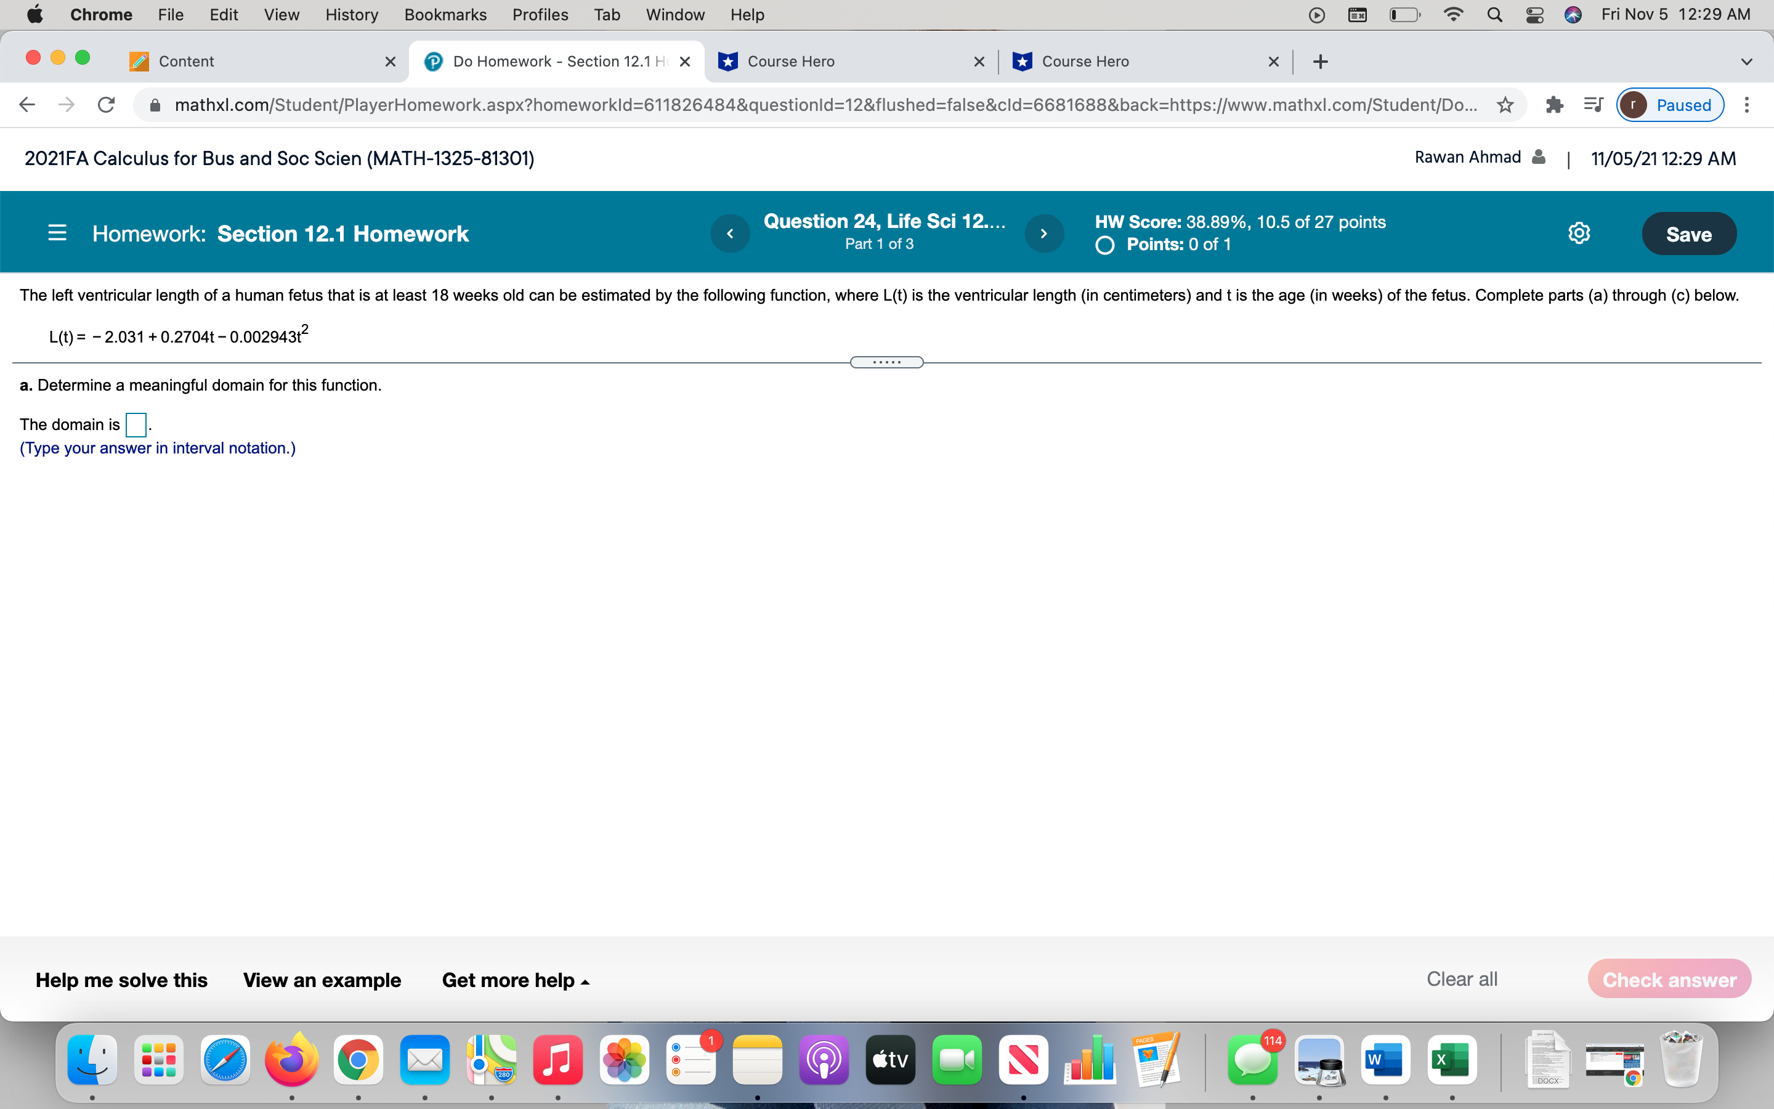Click the domain answer input box
This screenshot has height=1109, width=1774.
click(136, 424)
